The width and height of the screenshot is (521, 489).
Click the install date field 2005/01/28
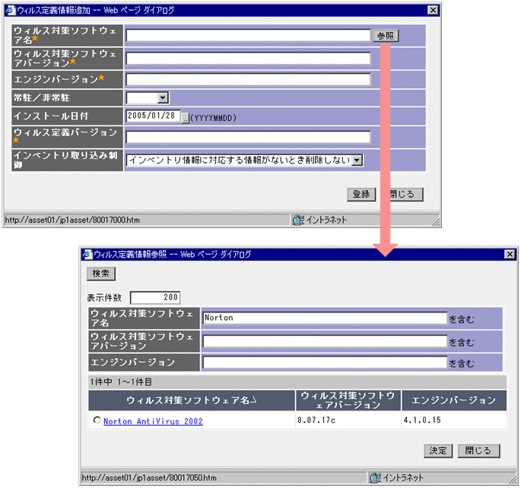153,116
